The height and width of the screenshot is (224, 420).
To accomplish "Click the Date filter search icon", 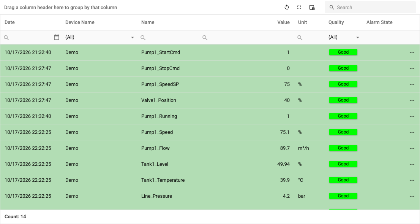I will 6,38.
